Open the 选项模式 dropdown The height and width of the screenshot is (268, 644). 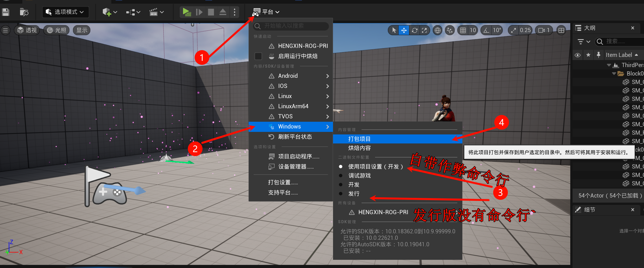tap(66, 12)
